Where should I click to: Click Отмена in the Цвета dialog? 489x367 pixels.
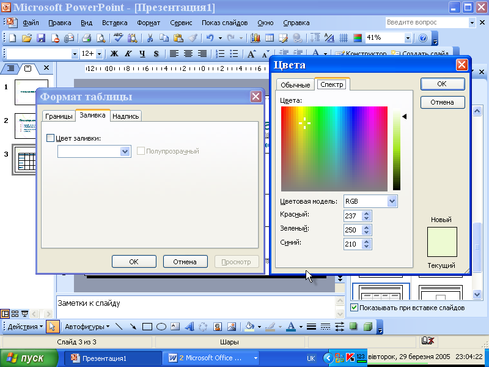click(443, 102)
